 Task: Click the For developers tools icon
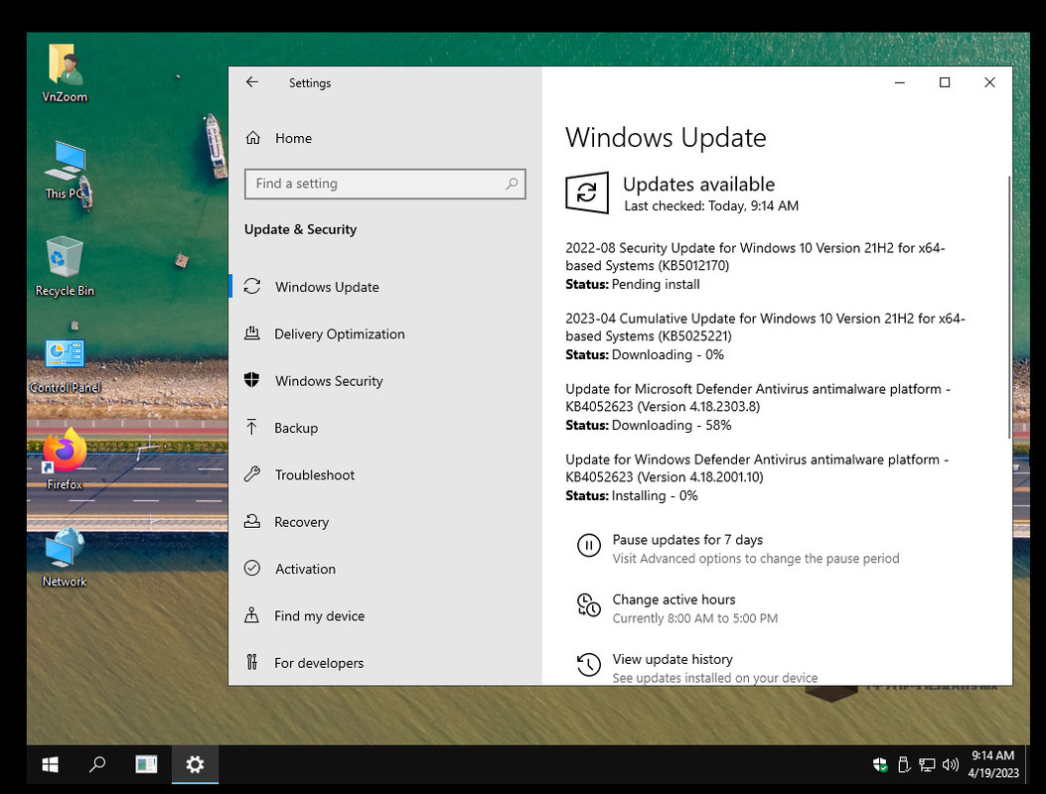click(x=251, y=662)
